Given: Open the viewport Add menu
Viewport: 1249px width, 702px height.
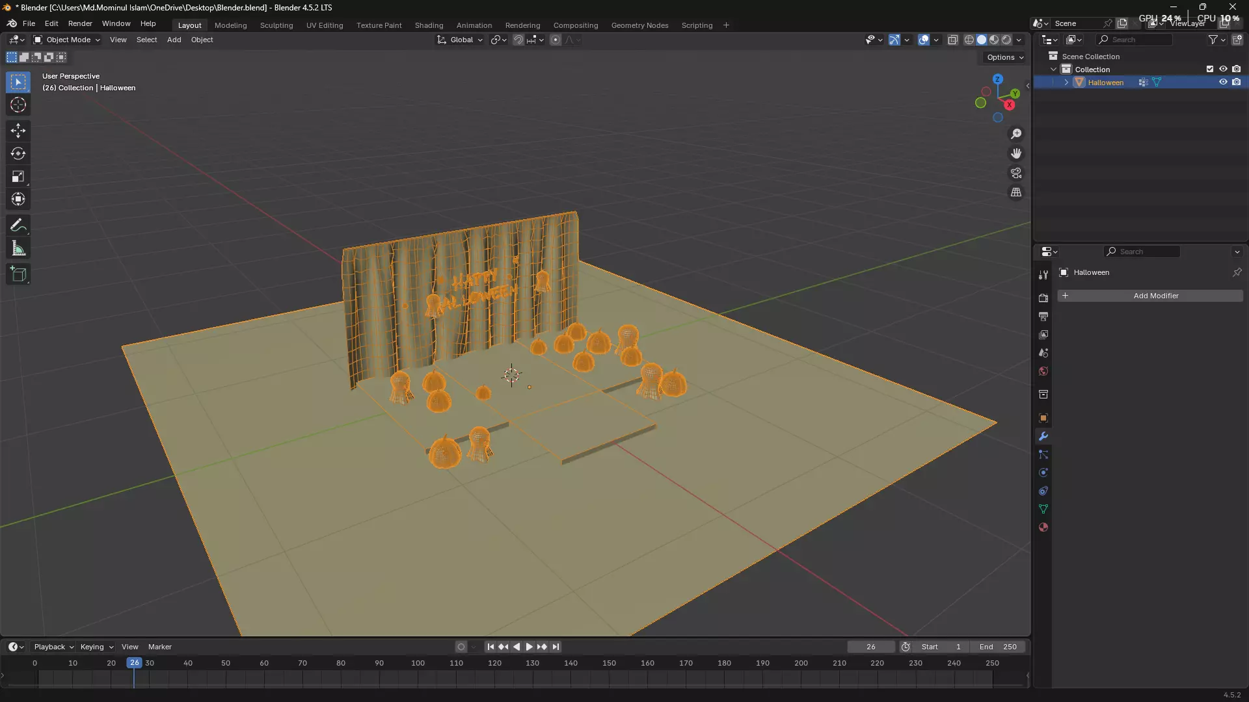Looking at the screenshot, I should coord(174,40).
